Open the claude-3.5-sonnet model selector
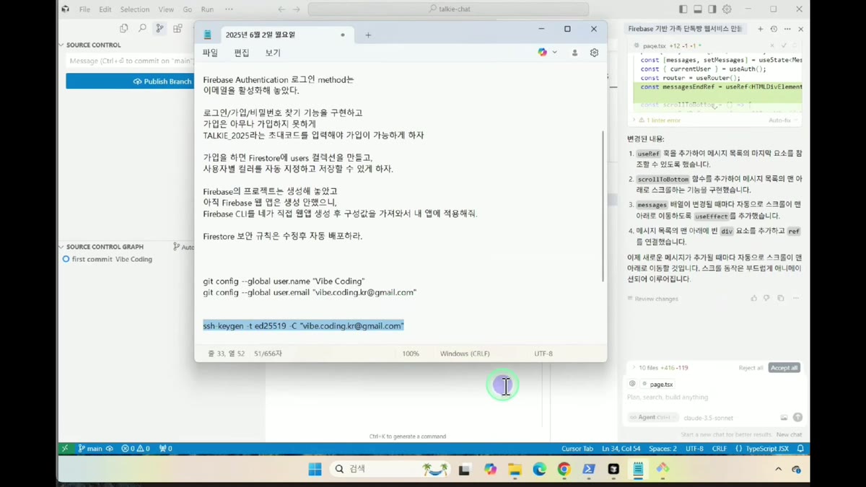Screen dimensions: 866x487 (x=708, y=418)
